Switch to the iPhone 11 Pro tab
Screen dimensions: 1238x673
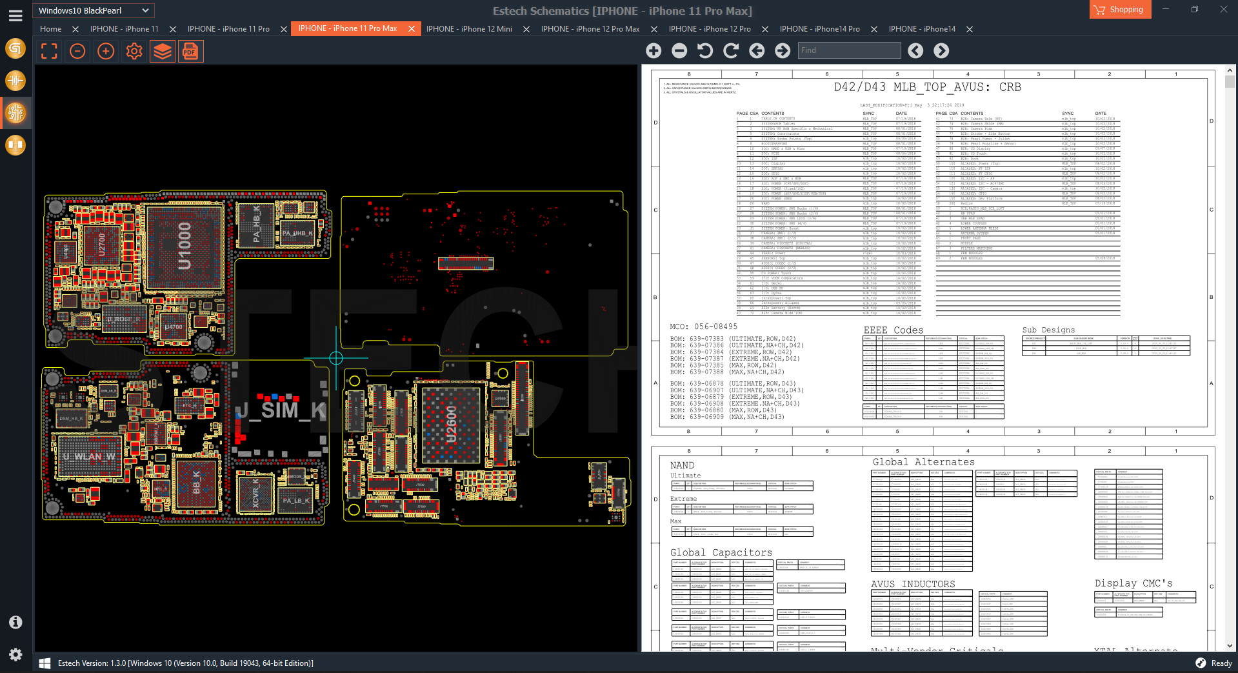pos(228,29)
